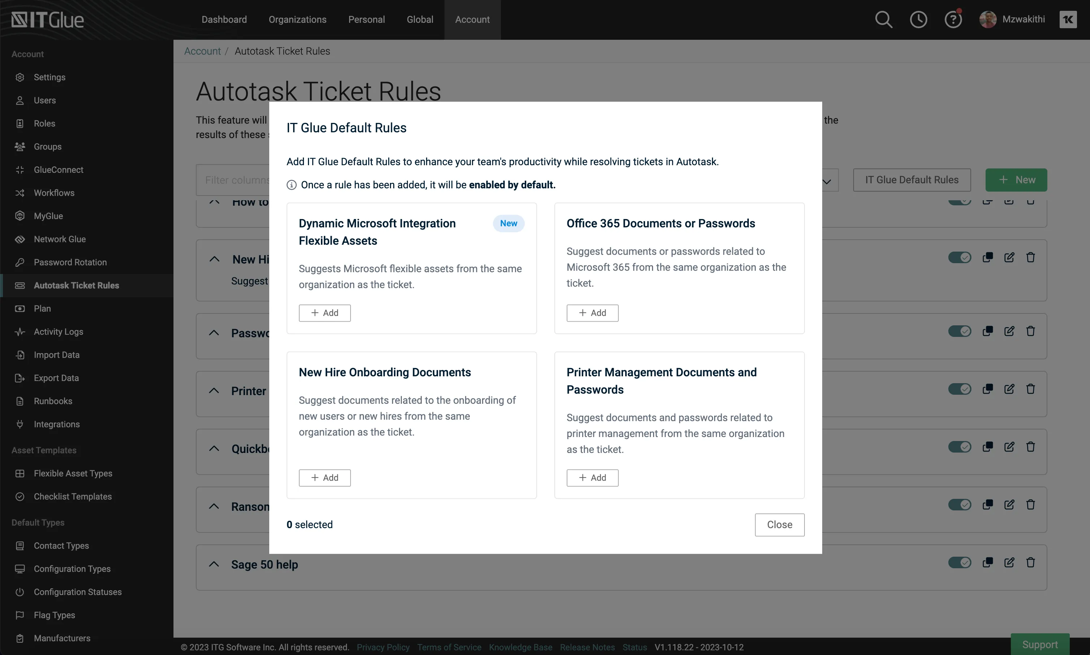Viewport: 1090px width, 655px height.
Task: Copy the Sage 50 help rule
Action: (x=988, y=562)
